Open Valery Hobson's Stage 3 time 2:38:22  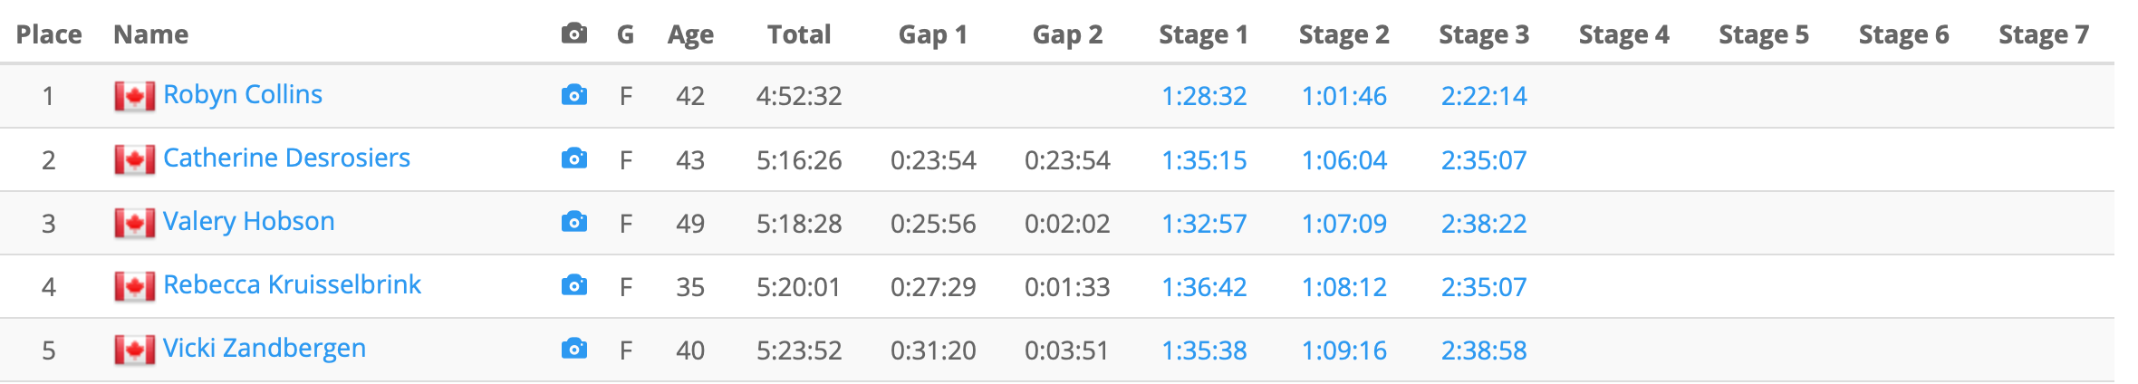coord(1484,224)
